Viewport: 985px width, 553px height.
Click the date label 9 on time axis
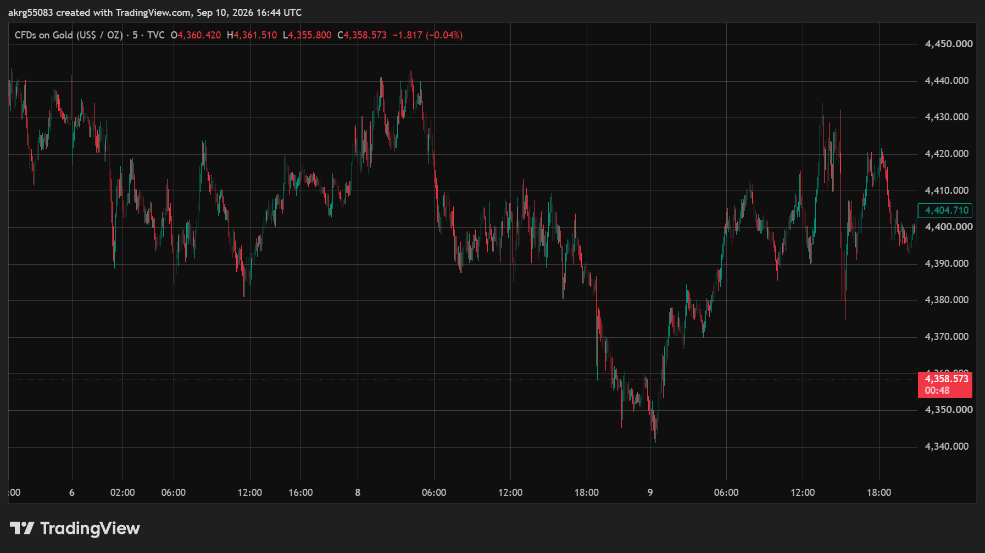650,493
